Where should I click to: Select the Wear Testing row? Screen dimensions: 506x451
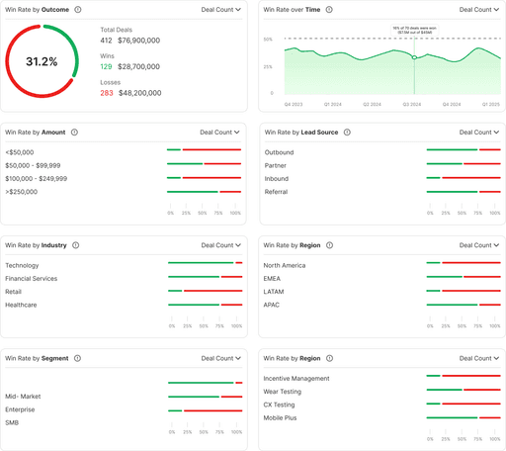pos(381,392)
